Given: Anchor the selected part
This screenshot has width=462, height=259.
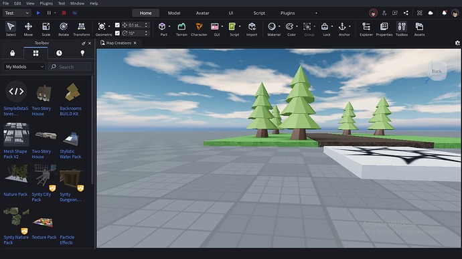Looking at the screenshot, I should point(342,27).
